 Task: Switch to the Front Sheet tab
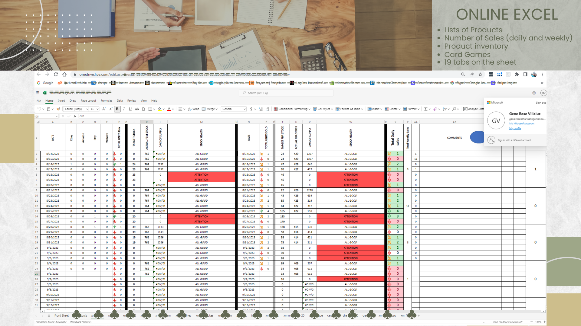point(61,315)
